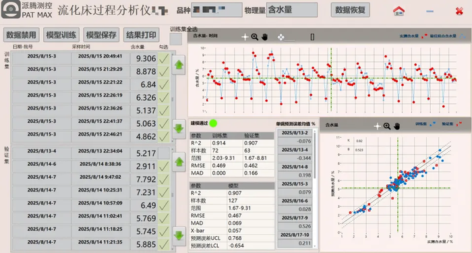Select hand pan tool in scatter plot toolbar
Screen dimensions: 472x253
click(x=396, y=126)
